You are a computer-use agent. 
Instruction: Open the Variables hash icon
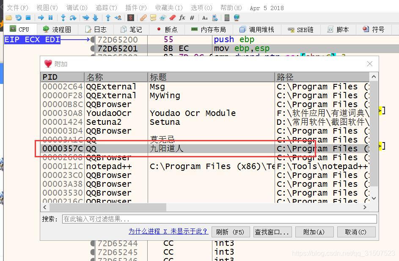(x=192, y=18)
